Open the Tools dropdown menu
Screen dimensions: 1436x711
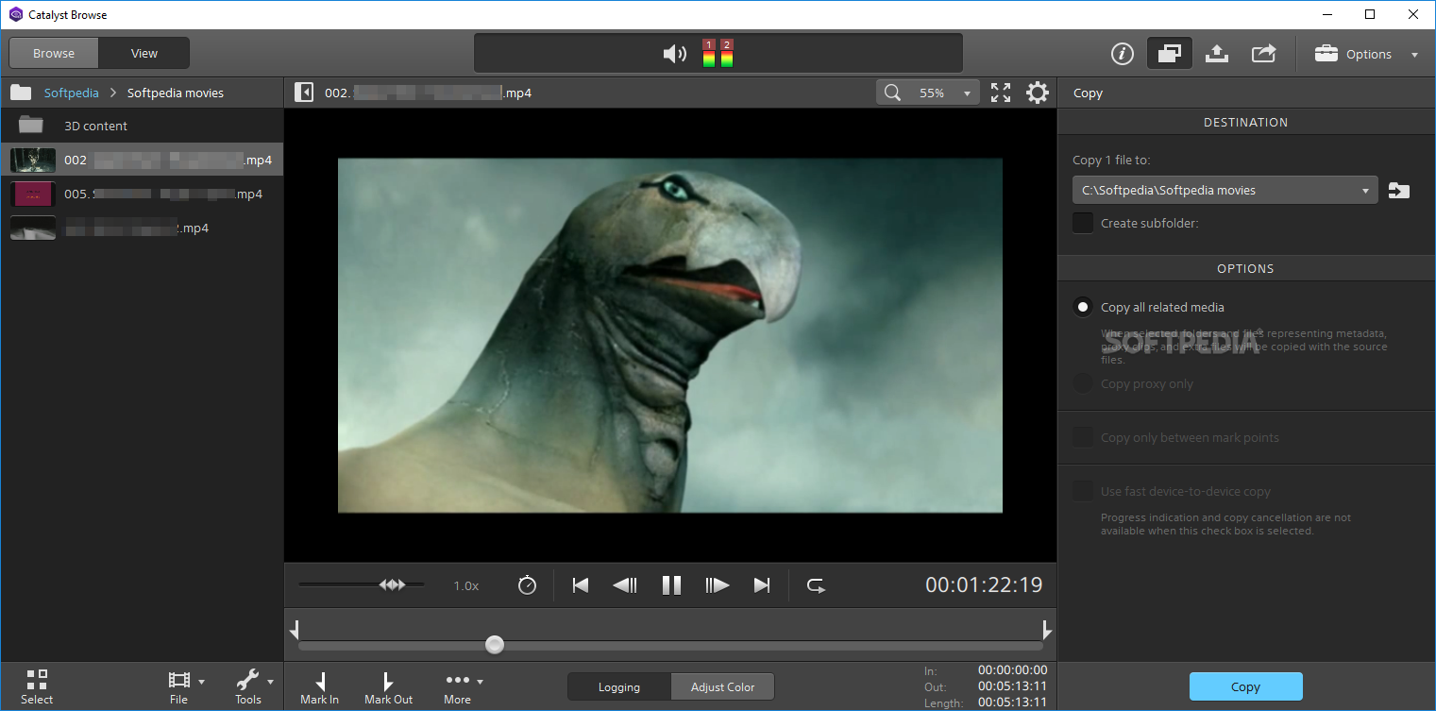254,686
